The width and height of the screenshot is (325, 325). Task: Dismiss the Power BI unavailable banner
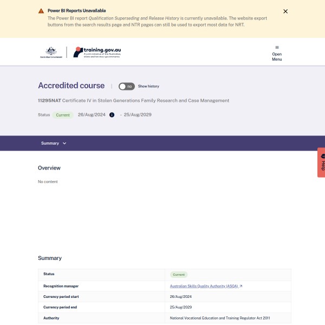coord(285,11)
